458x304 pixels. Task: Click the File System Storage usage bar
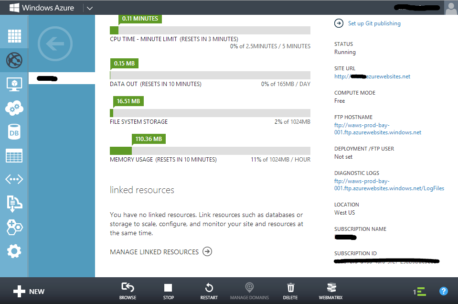coord(210,113)
